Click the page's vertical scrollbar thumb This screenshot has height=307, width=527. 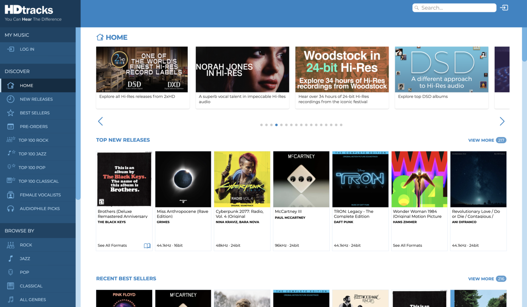[x=524, y=34]
